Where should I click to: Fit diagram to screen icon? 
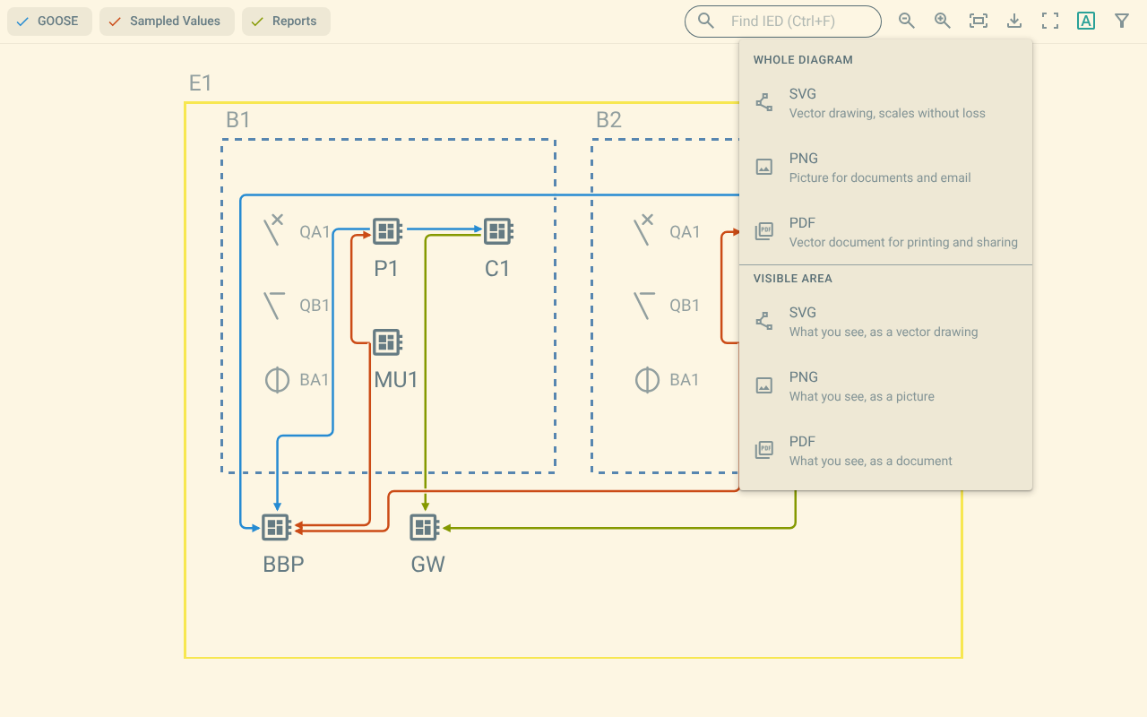pos(979,22)
